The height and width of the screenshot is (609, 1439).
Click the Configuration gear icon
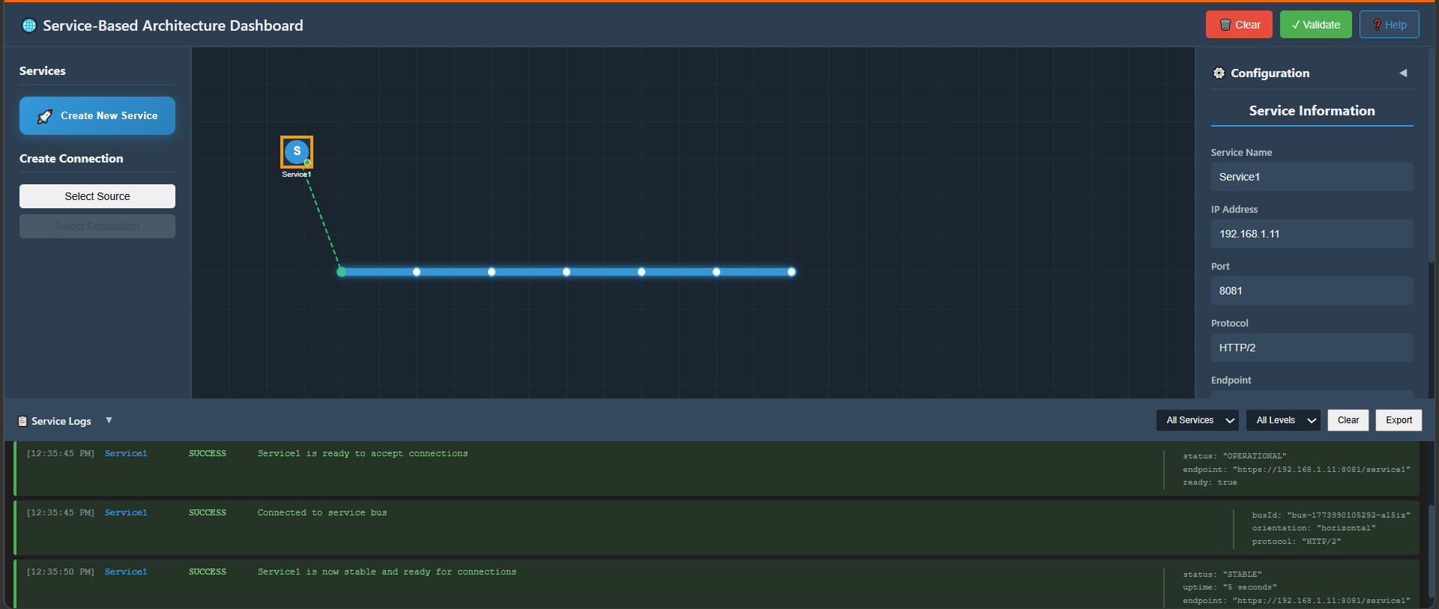(1219, 73)
